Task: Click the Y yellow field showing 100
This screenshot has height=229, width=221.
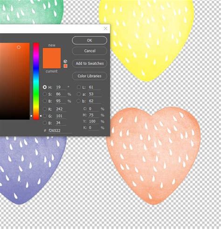Action: point(94,122)
